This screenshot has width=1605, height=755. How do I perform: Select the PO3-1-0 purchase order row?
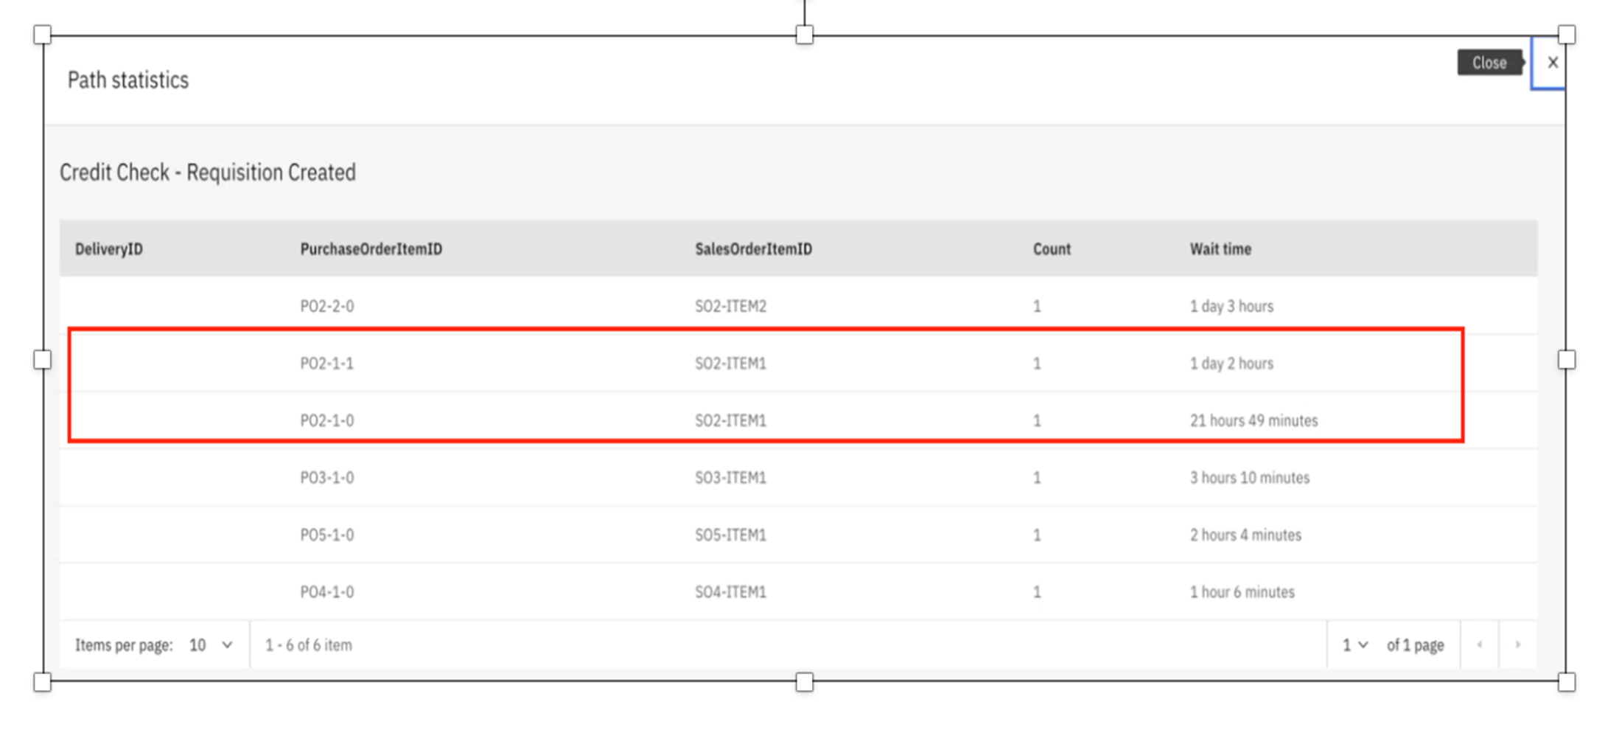pos(326,478)
